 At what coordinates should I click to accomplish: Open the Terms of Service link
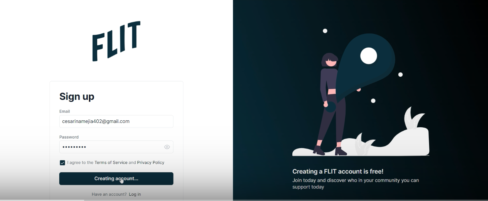(111, 163)
